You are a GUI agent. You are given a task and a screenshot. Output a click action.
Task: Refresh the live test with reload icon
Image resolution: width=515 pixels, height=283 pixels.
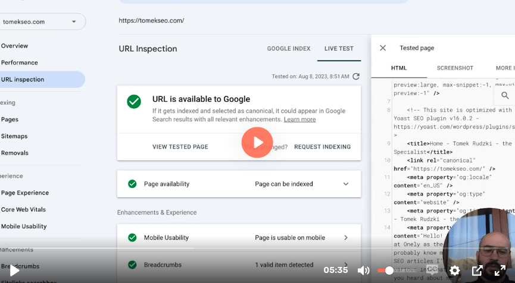pos(356,77)
